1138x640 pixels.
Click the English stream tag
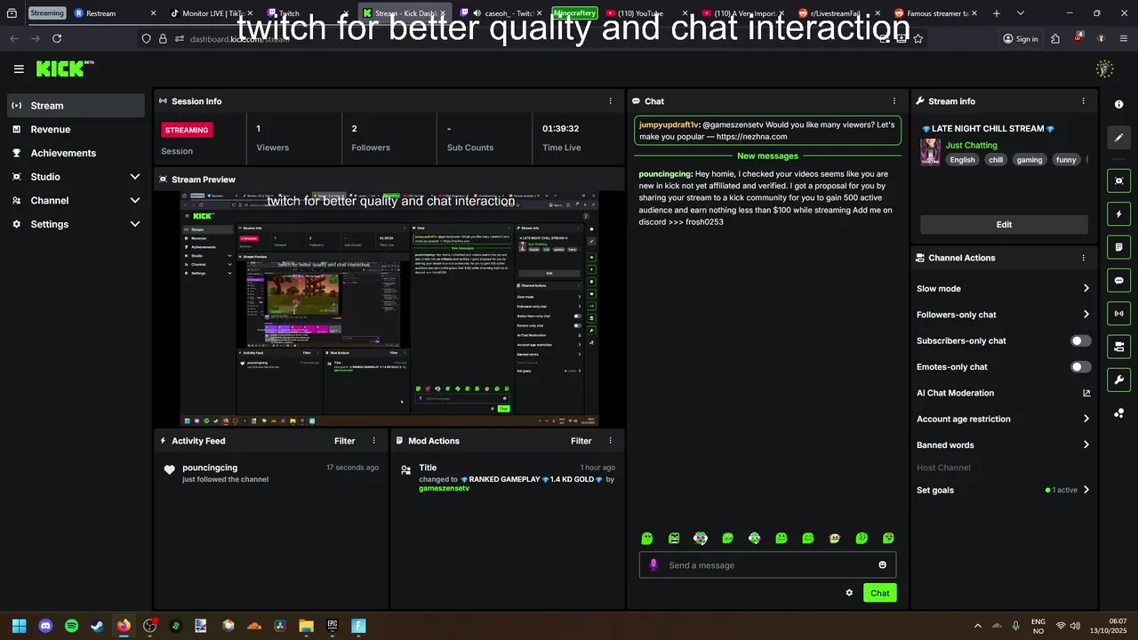(962, 160)
